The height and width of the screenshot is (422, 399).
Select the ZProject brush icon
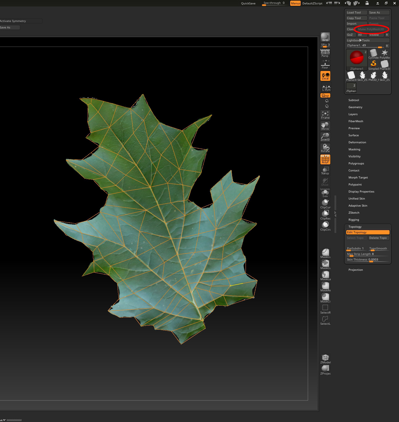coord(325,370)
